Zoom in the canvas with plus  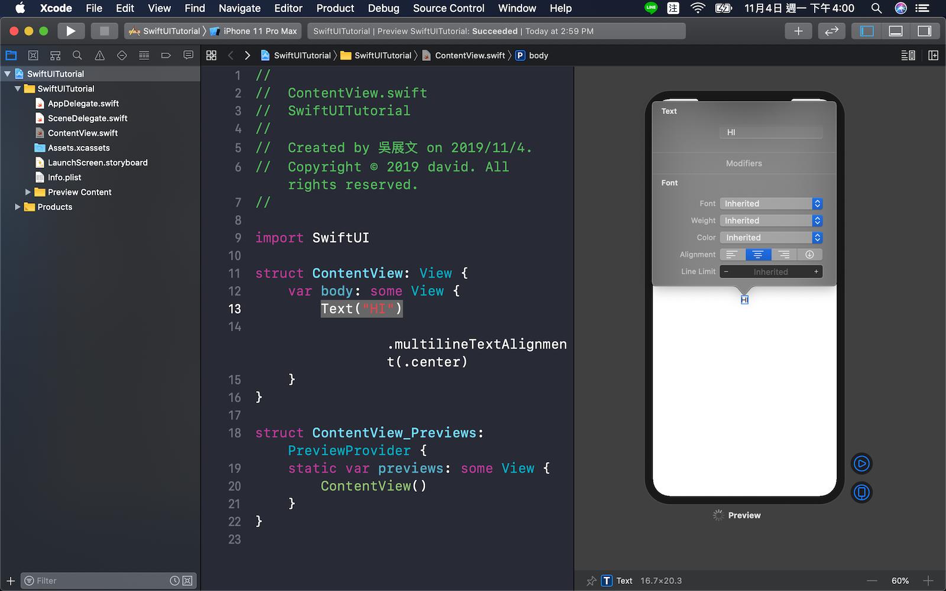928,581
